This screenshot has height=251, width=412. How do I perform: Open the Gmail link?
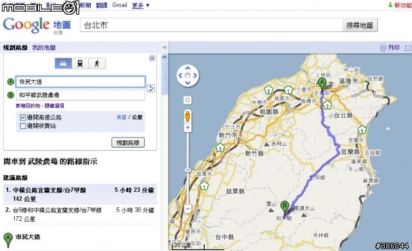click(120, 5)
